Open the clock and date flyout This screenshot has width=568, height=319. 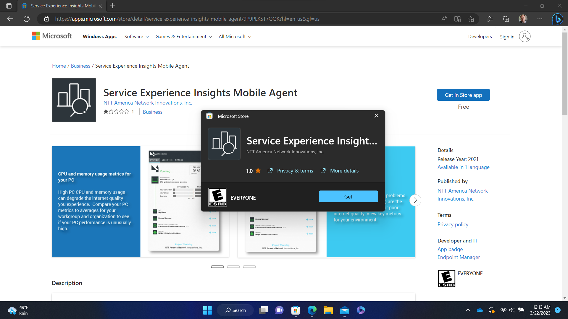pos(540,310)
